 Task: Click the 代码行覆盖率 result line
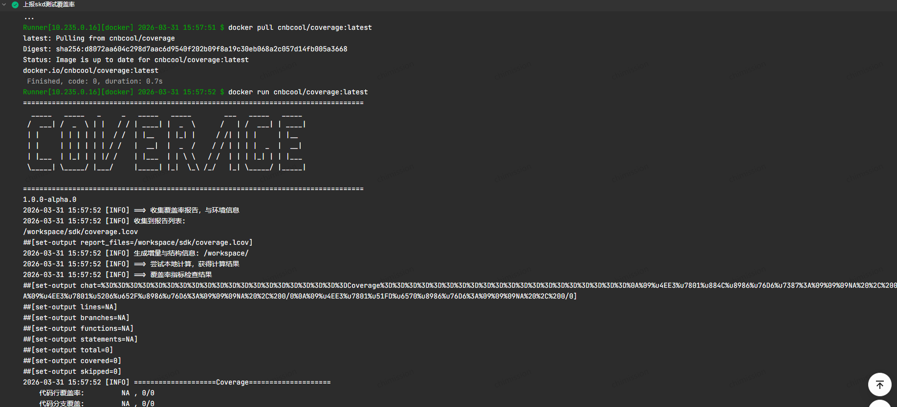[x=96, y=393]
